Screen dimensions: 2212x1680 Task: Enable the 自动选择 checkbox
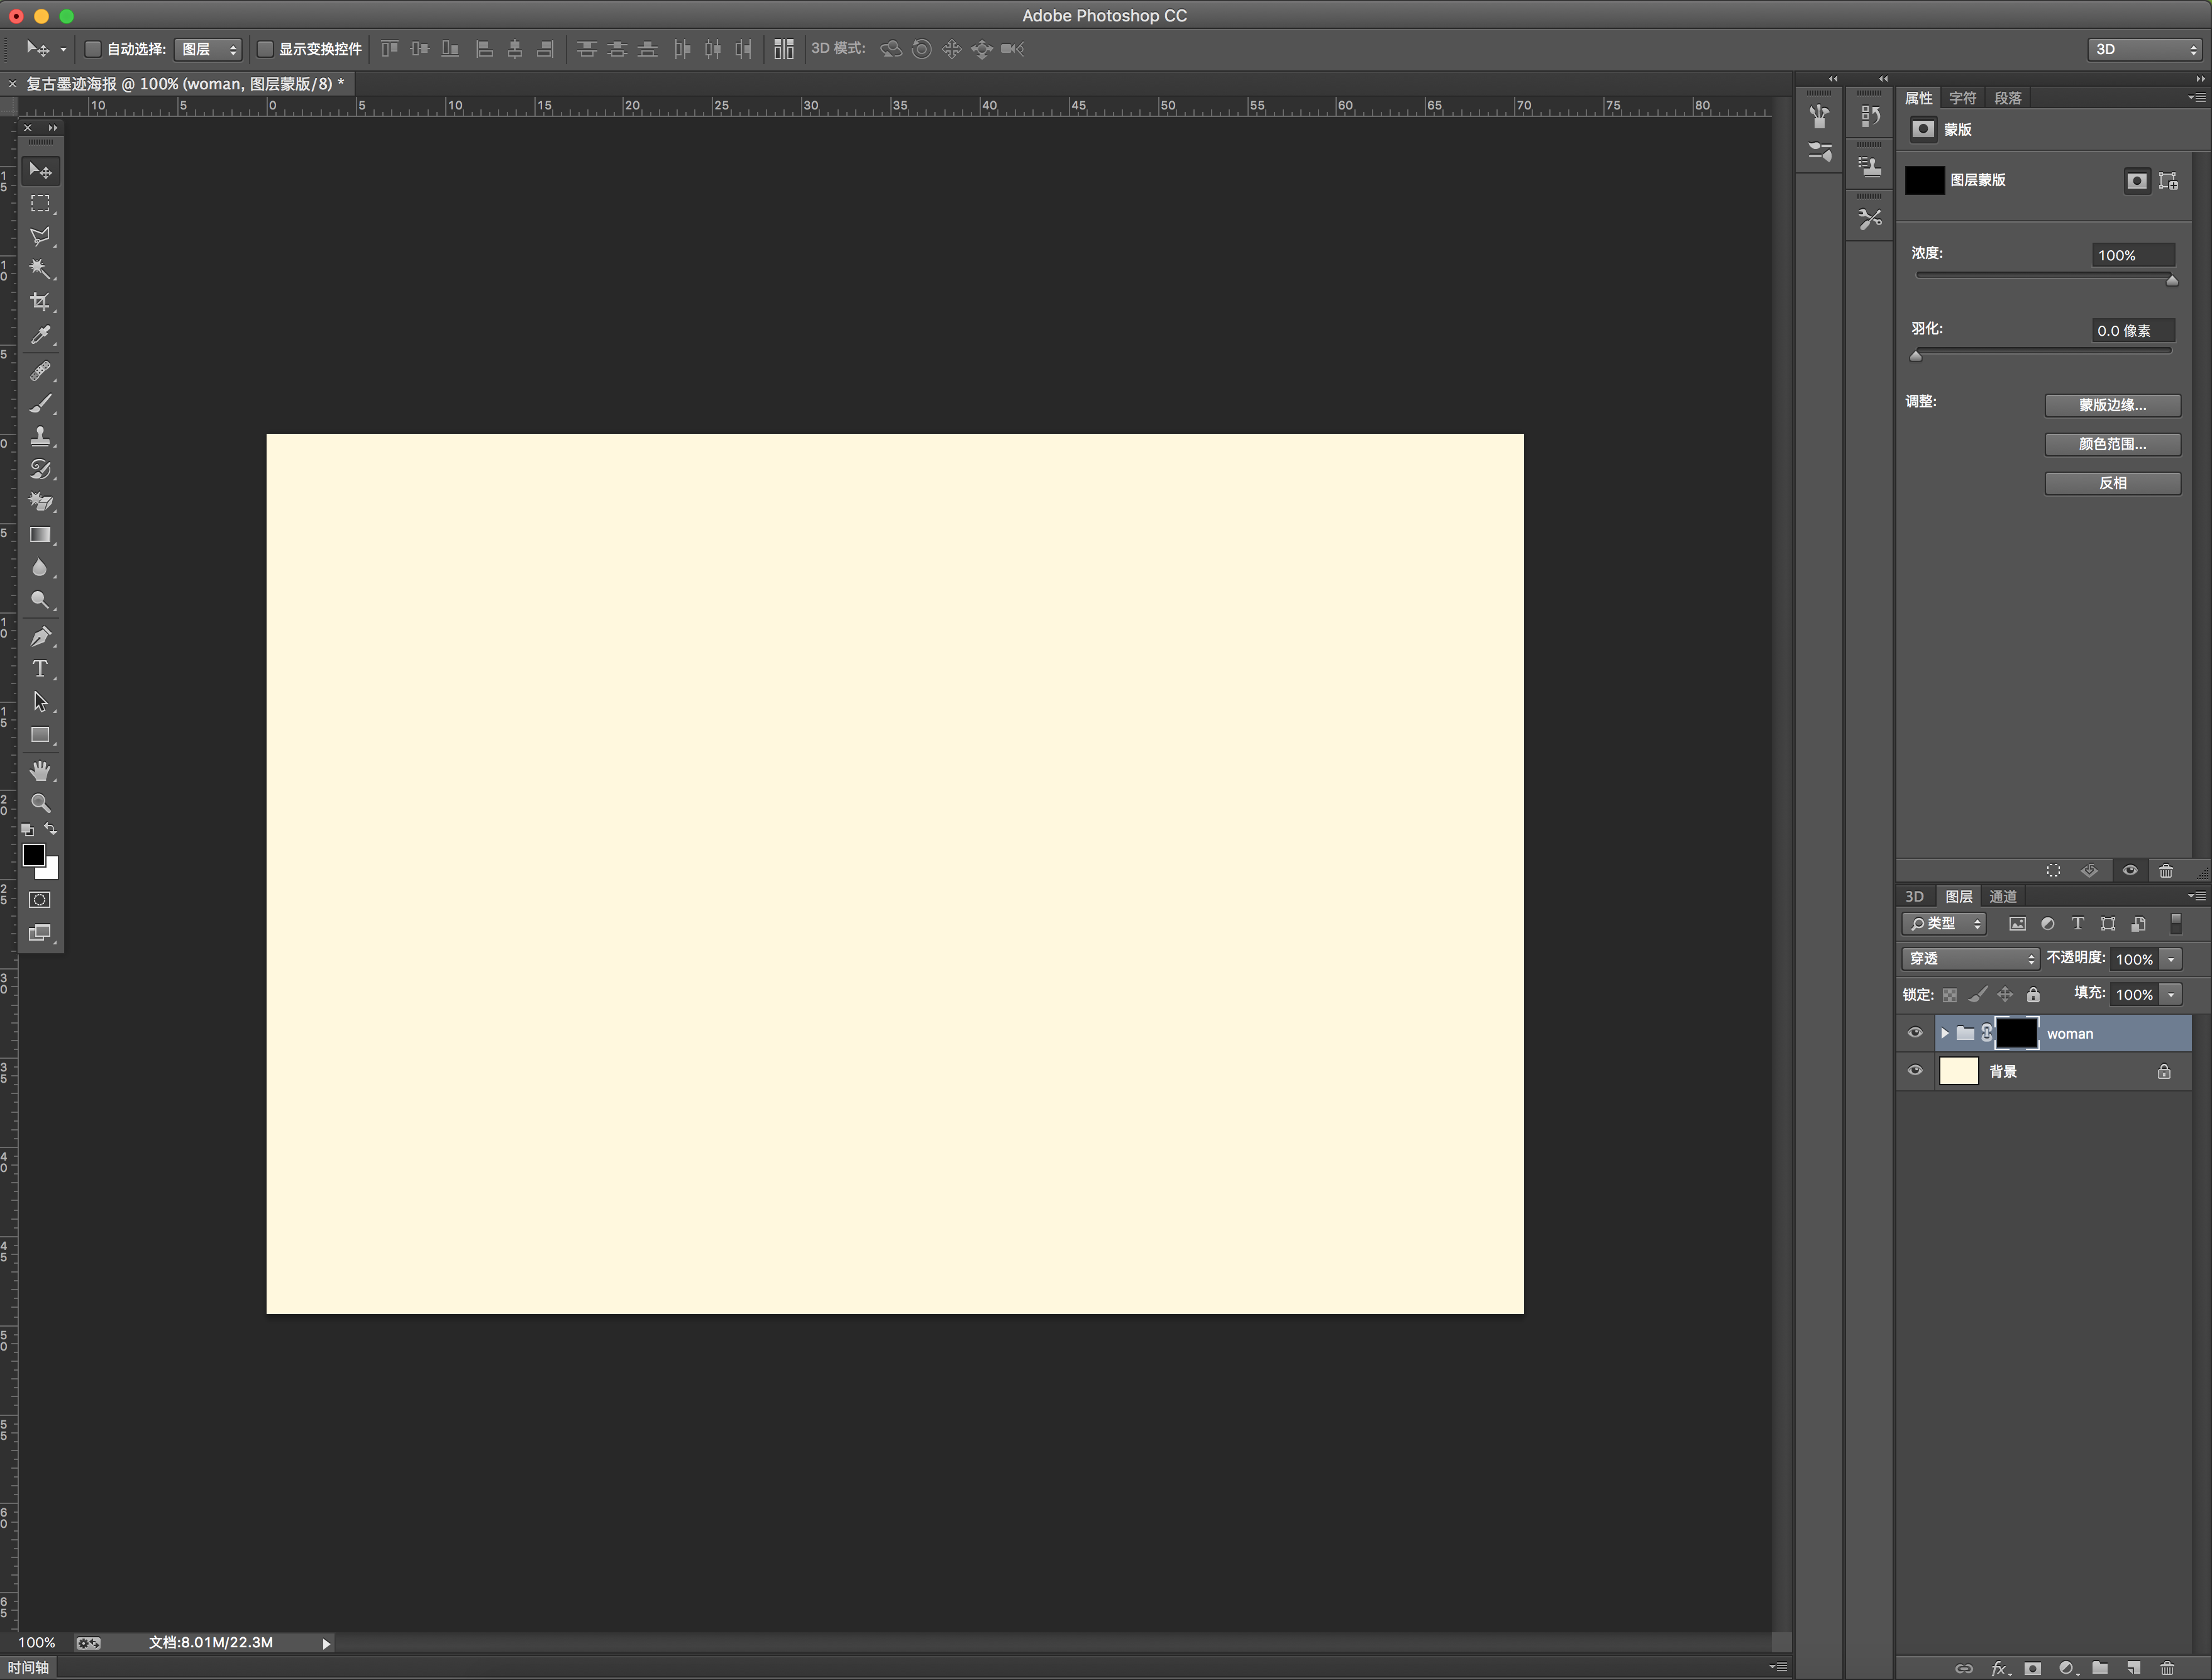click(x=93, y=49)
